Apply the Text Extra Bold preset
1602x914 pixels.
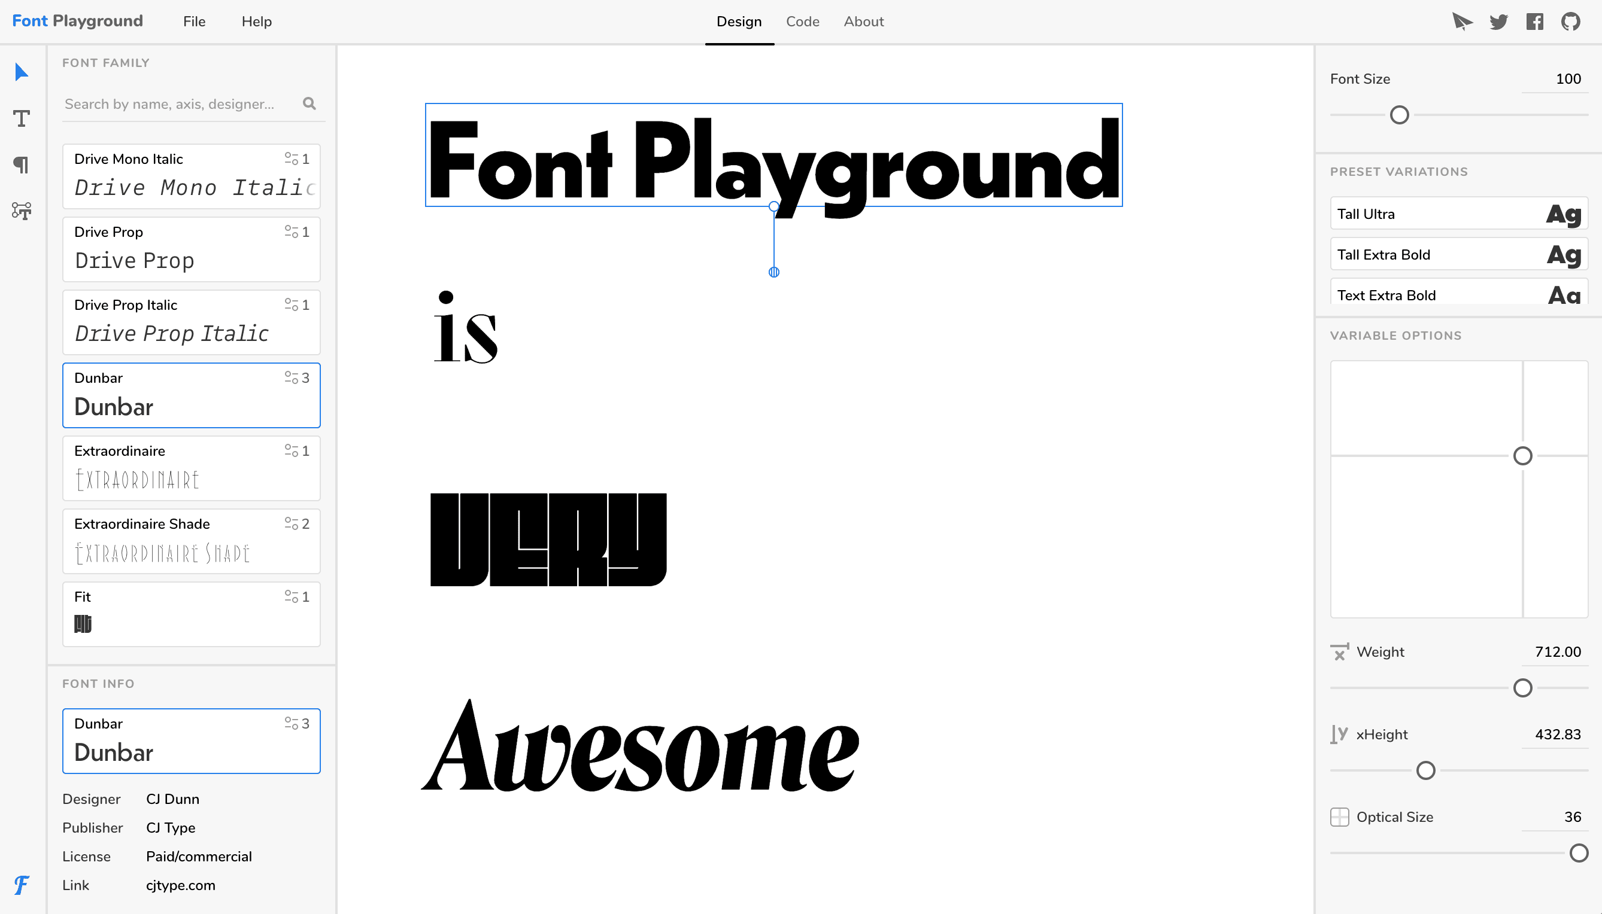click(x=1459, y=293)
